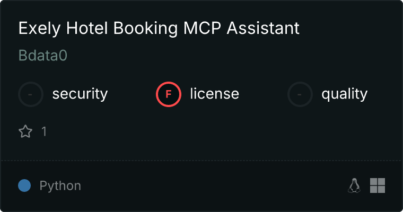Click the quality grade badge circle
The width and height of the screenshot is (403, 212).
(x=300, y=94)
